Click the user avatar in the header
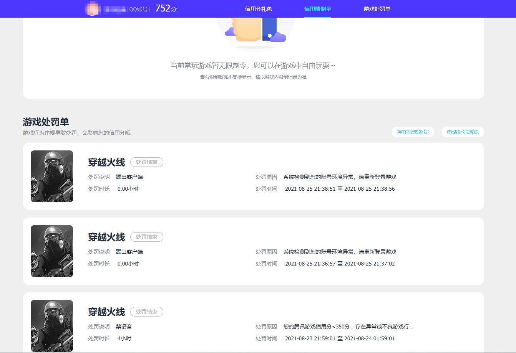The image size is (516, 353). tap(92, 8)
